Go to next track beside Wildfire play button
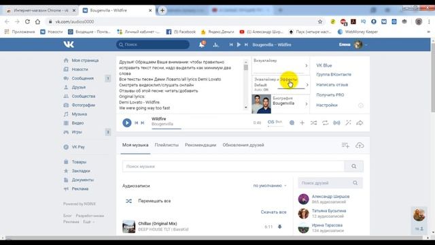Image resolution: width=435 pixels, height=245 pixels. 143,122
